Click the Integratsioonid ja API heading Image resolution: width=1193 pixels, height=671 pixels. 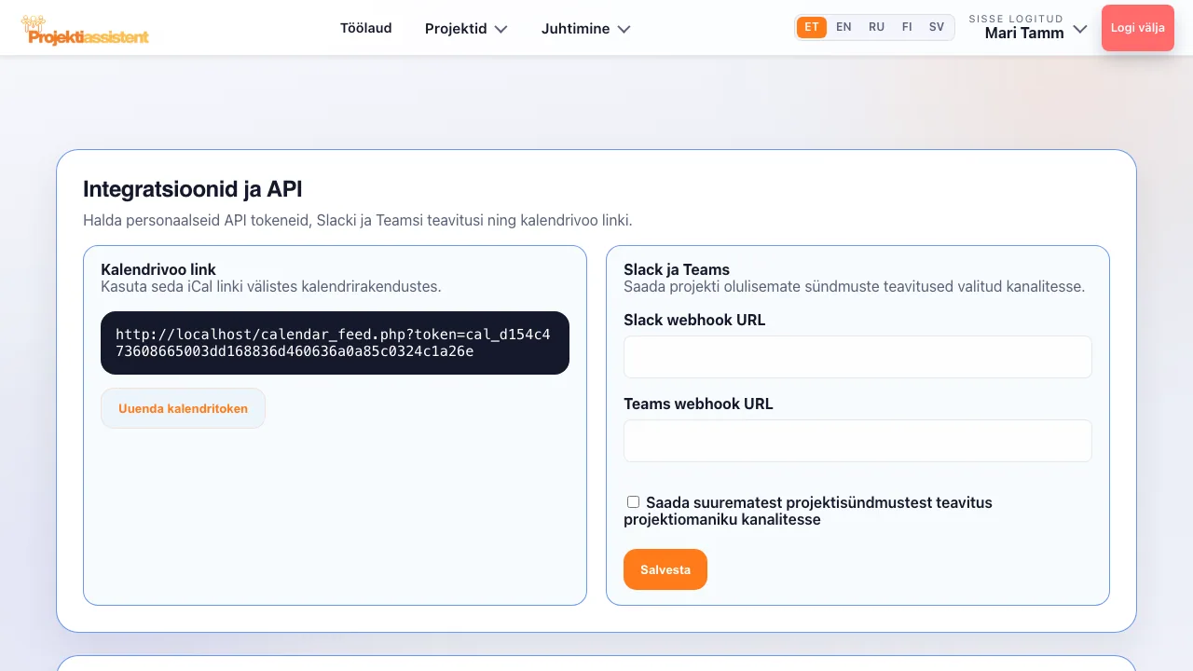coord(193,189)
